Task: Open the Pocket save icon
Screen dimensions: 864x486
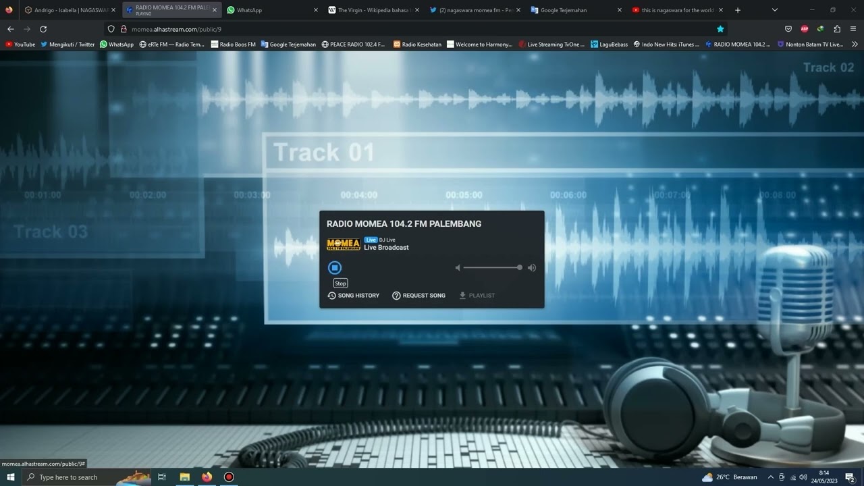Action: [788, 29]
